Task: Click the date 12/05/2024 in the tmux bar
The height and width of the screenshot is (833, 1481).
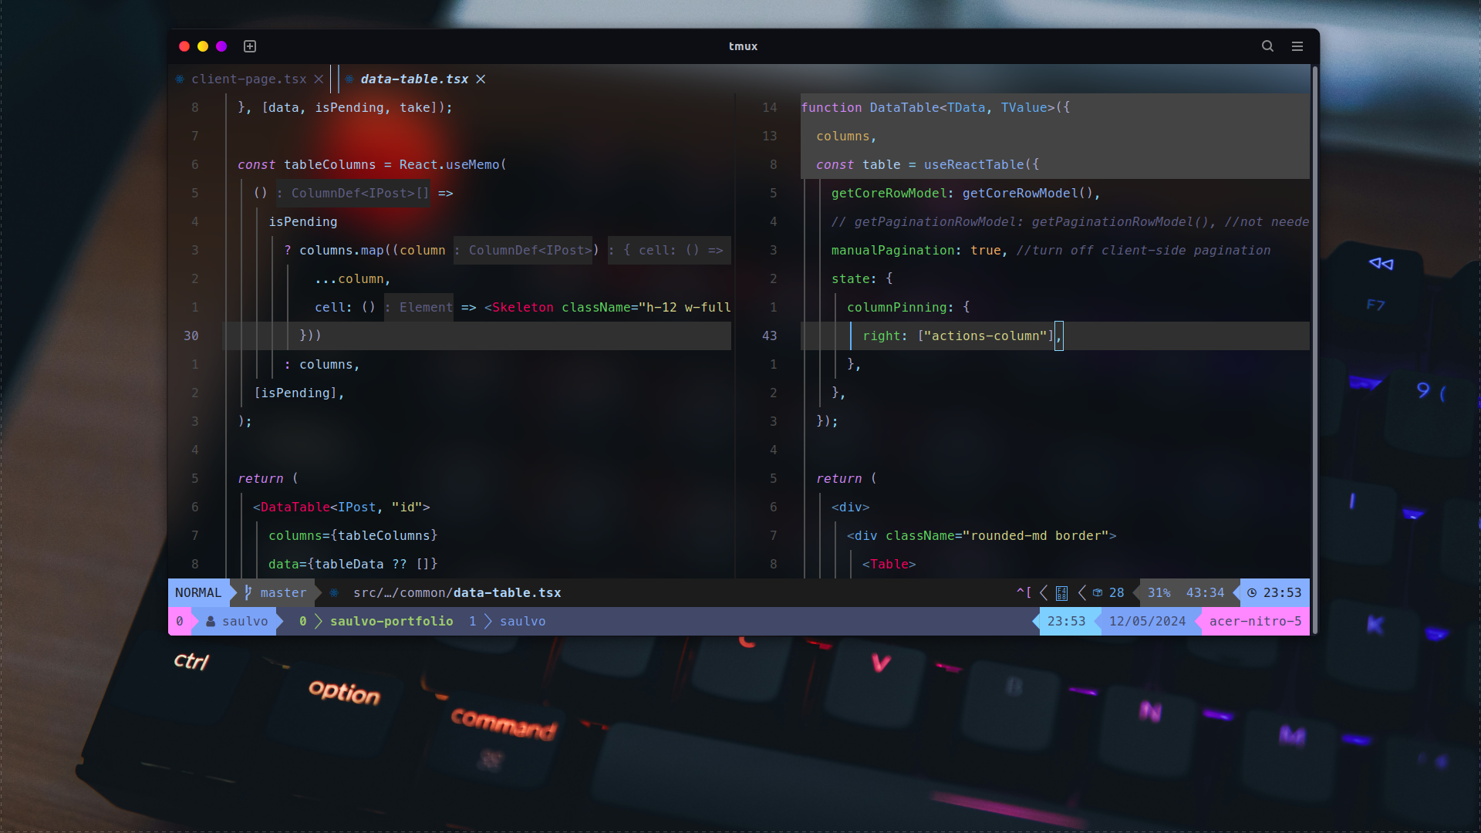Action: pos(1149,621)
